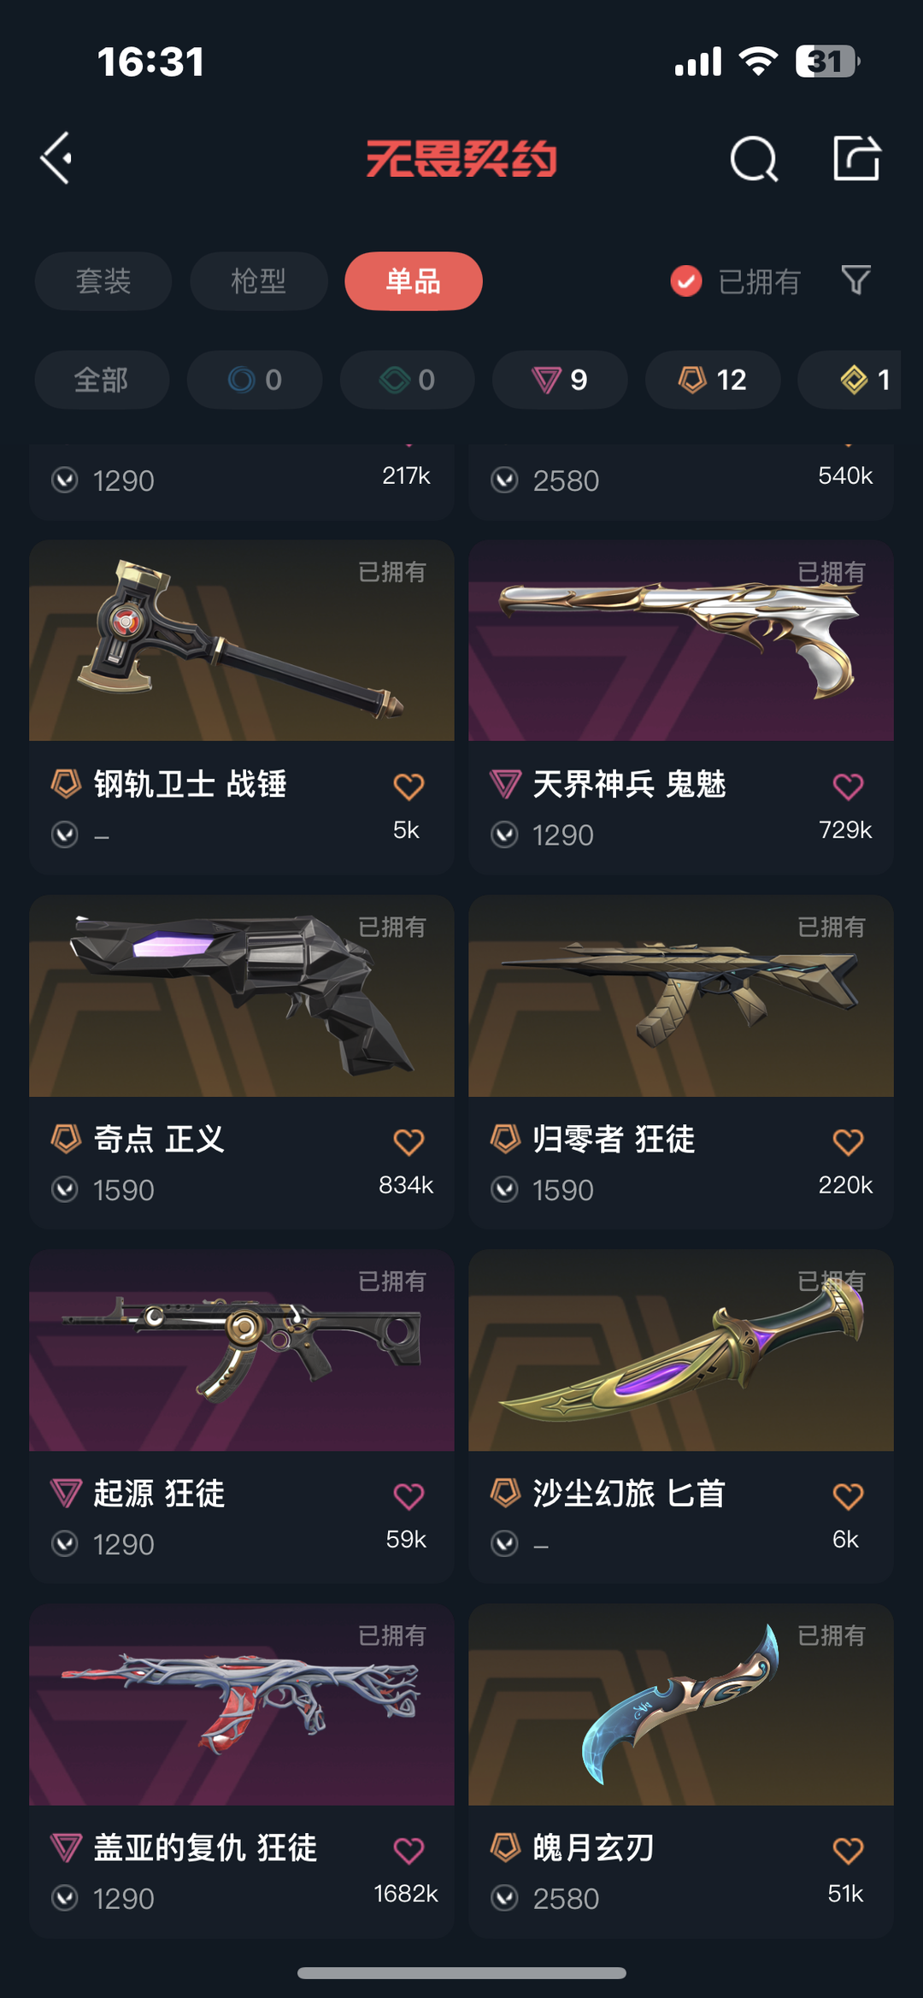Select the 单品 tab

coord(414,281)
